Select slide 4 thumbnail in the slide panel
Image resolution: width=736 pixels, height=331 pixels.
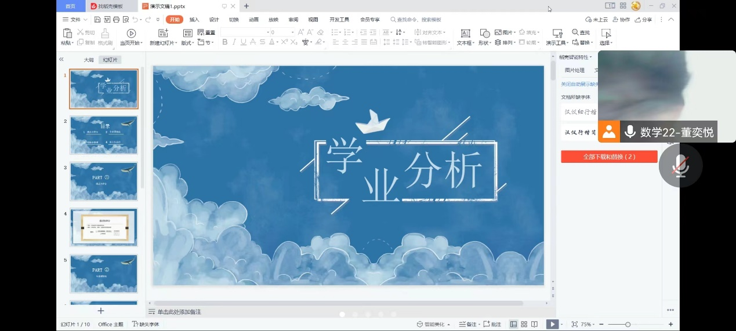click(104, 227)
